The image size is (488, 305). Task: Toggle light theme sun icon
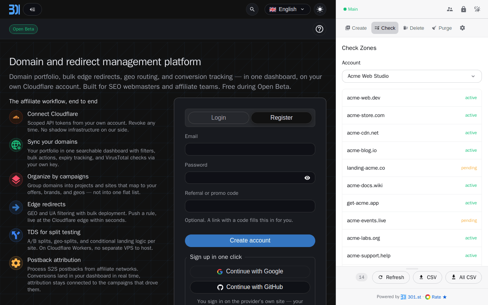(x=320, y=9)
